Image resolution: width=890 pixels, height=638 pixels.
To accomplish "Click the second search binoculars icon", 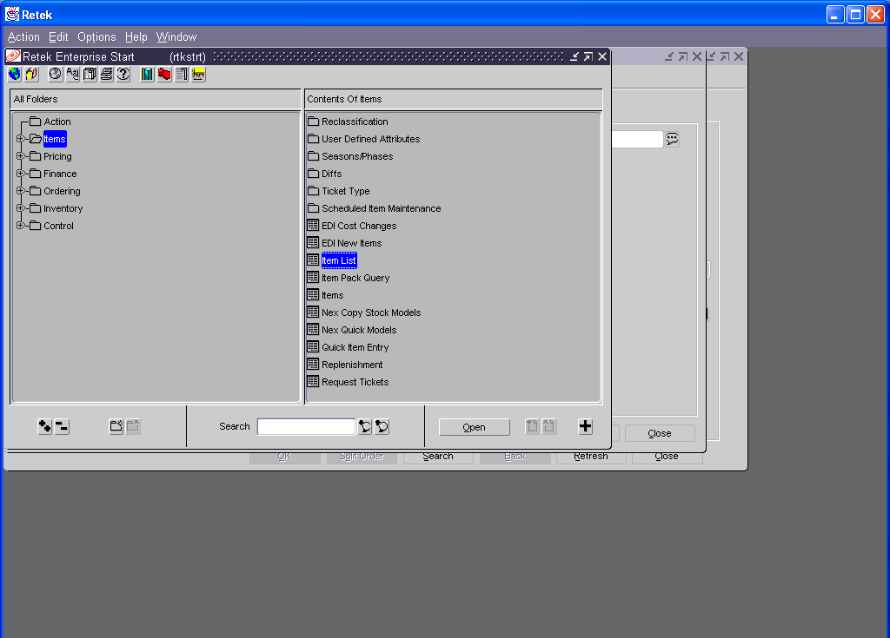I will point(382,426).
